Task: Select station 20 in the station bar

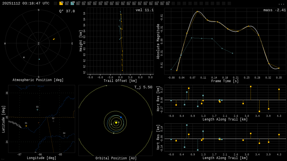Action: [x=168, y=3]
